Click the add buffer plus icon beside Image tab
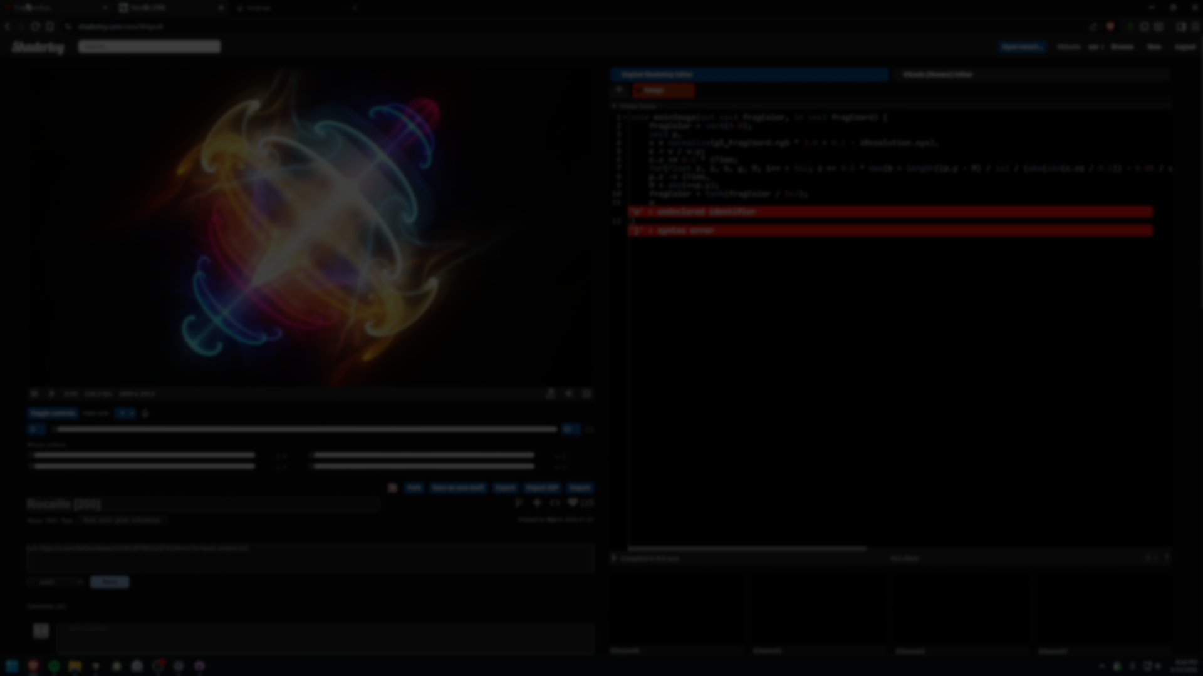 619,90
